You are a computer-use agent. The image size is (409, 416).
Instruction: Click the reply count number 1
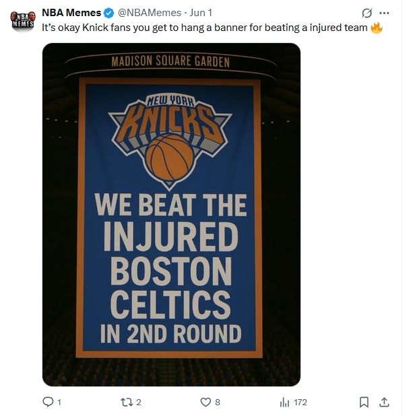pyautogui.click(x=59, y=402)
